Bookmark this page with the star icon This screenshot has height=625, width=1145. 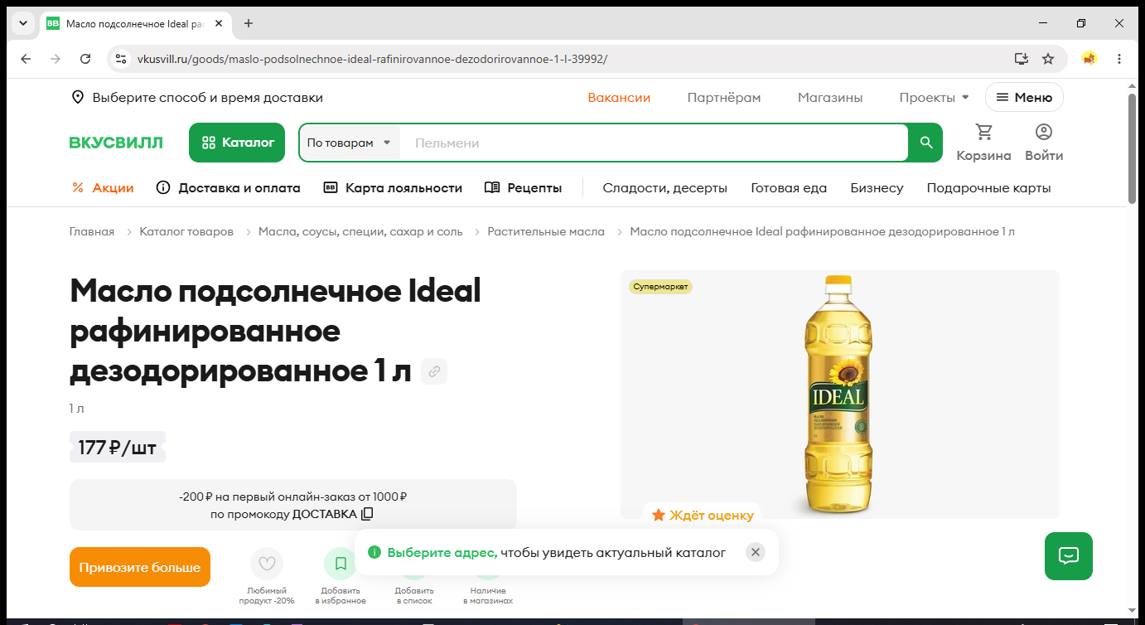[x=1048, y=59]
